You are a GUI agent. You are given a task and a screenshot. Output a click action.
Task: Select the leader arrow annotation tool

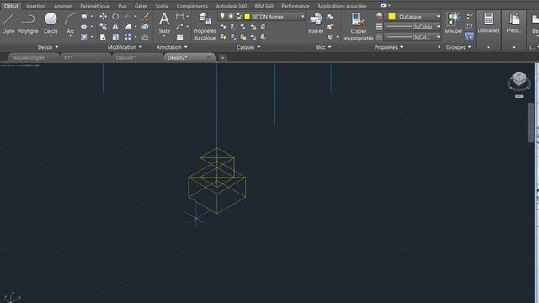[x=179, y=26]
